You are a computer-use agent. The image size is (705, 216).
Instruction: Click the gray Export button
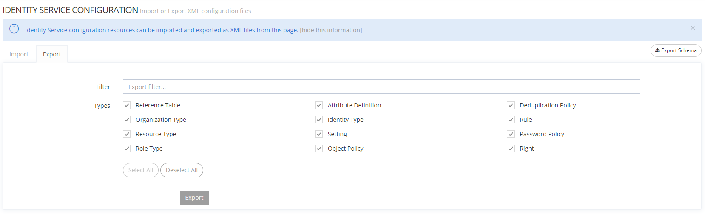tap(194, 198)
